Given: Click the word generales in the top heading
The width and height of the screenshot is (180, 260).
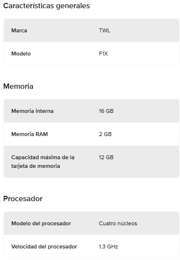Looking at the screenshot, I should (x=73, y=6).
